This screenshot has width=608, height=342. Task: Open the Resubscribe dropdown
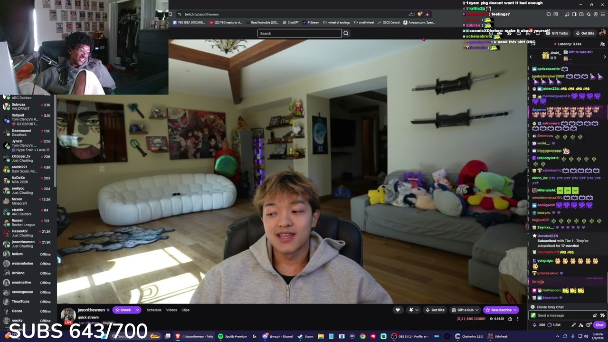(501, 310)
